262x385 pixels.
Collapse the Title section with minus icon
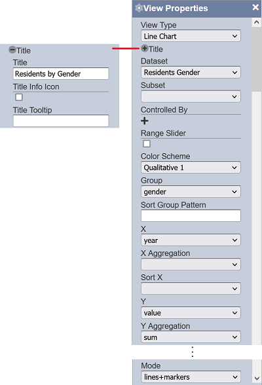12,50
